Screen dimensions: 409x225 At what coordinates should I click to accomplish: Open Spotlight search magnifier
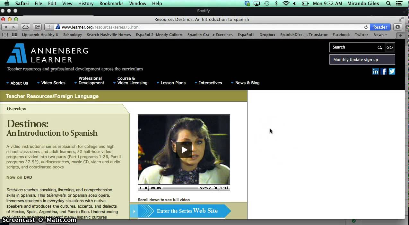[x=388, y=4]
